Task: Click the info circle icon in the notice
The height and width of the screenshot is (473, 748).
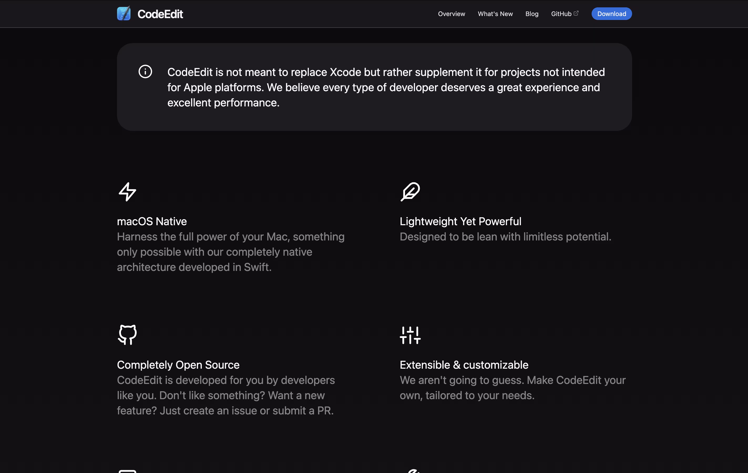Action: point(145,72)
